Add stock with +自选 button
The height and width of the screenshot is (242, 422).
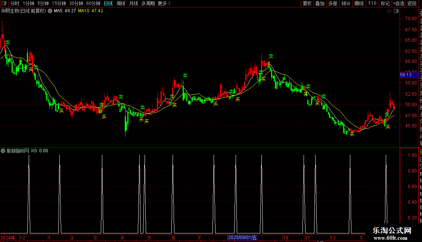pos(398,3)
